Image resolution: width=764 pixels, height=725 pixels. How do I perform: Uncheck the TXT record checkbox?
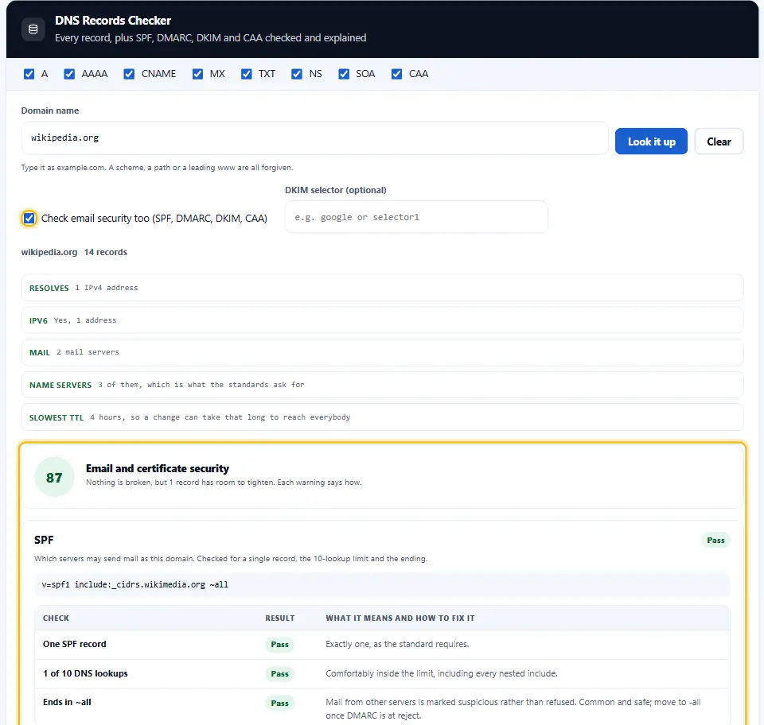click(247, 74)
